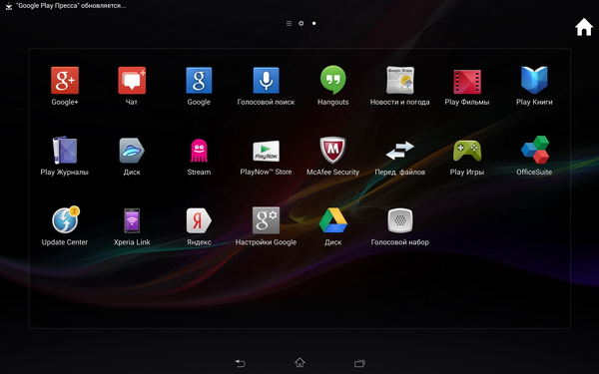The image size is (599, 374).
Task: Open recent apps from navigation bar
Action: click(x=359, y=363)
